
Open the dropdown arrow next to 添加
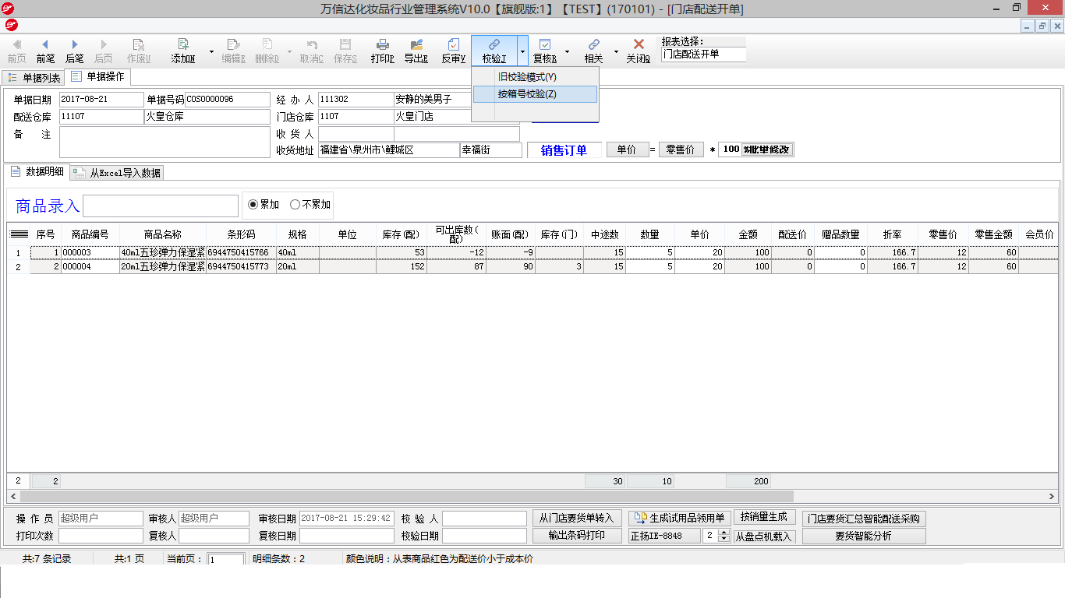click(x=211, y=51)
